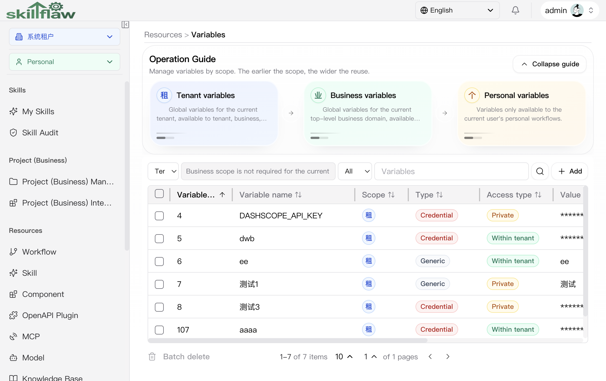The height and width of the screenshot is (381, 606).
Task: Click the Batch delete button
Action: point(179,356)
